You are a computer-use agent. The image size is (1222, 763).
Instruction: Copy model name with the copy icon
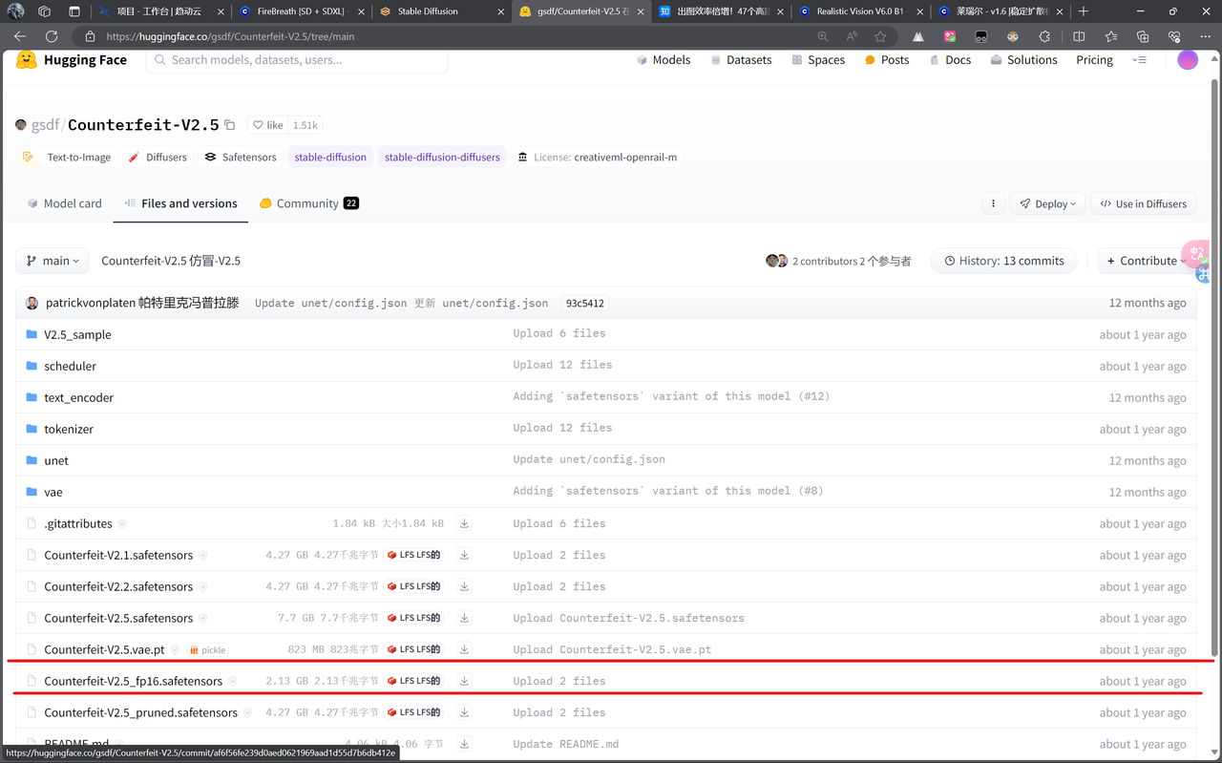pos(229,125)
